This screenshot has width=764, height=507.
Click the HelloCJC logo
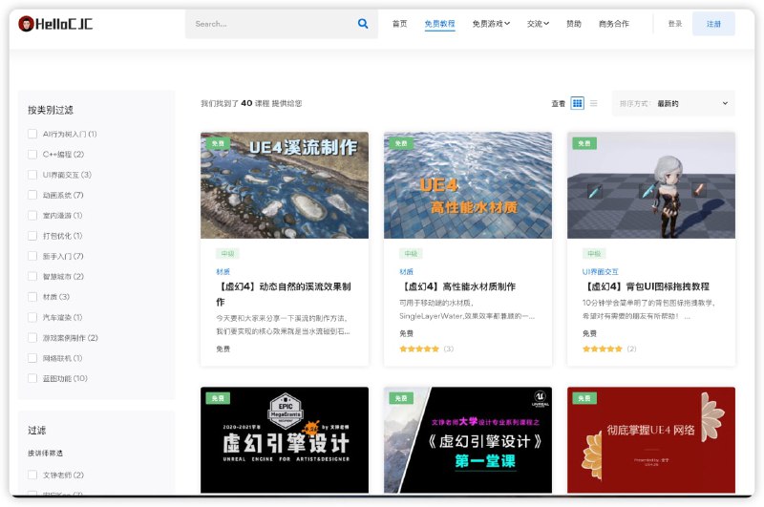(x=55, y=23)
